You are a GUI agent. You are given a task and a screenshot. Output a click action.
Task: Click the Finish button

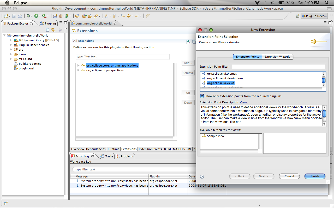point(315,176)
